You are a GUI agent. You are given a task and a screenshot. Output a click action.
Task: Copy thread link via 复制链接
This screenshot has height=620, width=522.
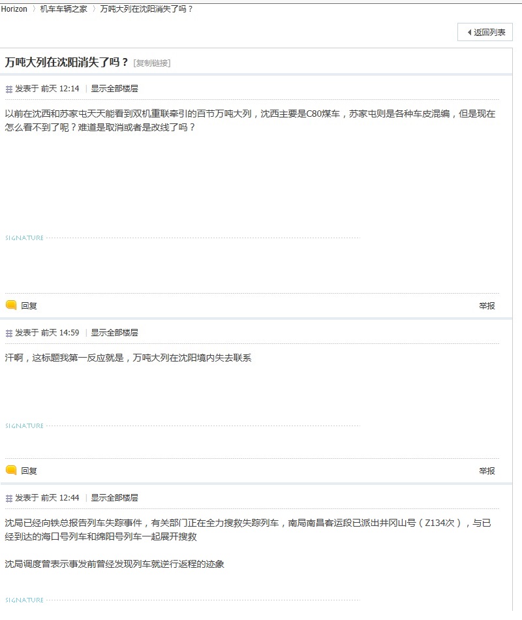152,63
